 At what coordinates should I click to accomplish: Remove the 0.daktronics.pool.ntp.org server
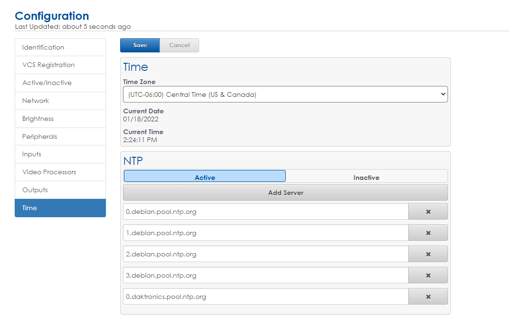click(x=428, y=296)
